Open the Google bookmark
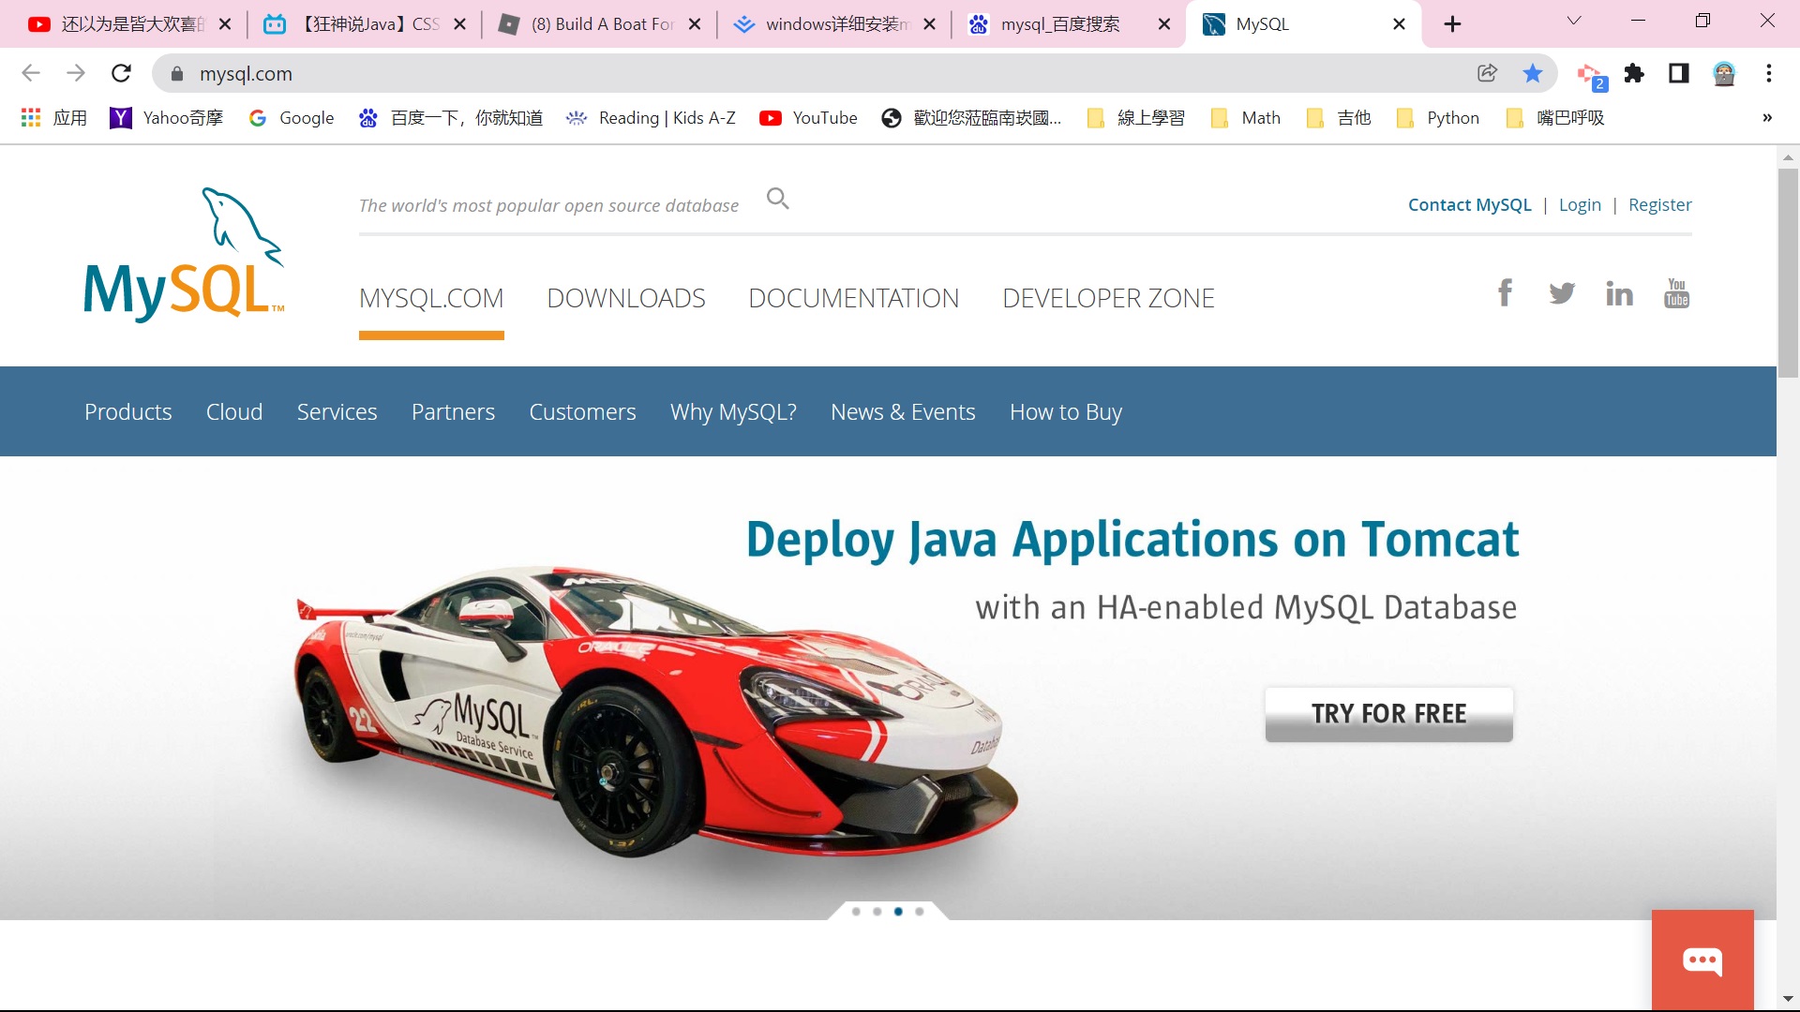The width and height of the screenshot is (1800, 1012). [x=291, y=117]
